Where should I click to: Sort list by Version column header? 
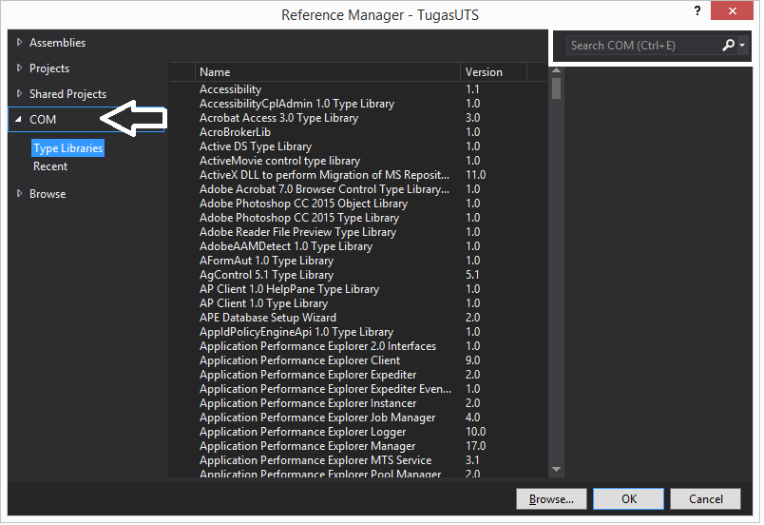tap(493, 72)
